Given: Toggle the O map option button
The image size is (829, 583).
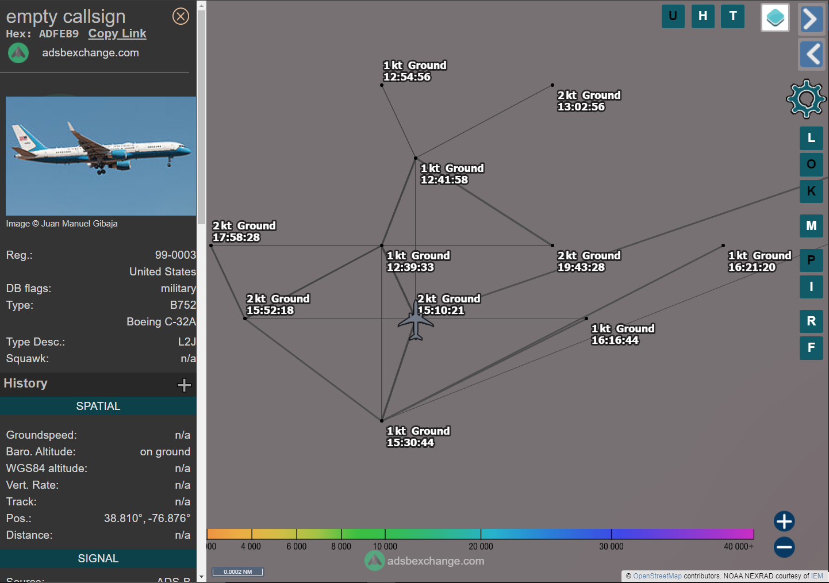Looking at the screenshot, I should [x=811, y=164].
